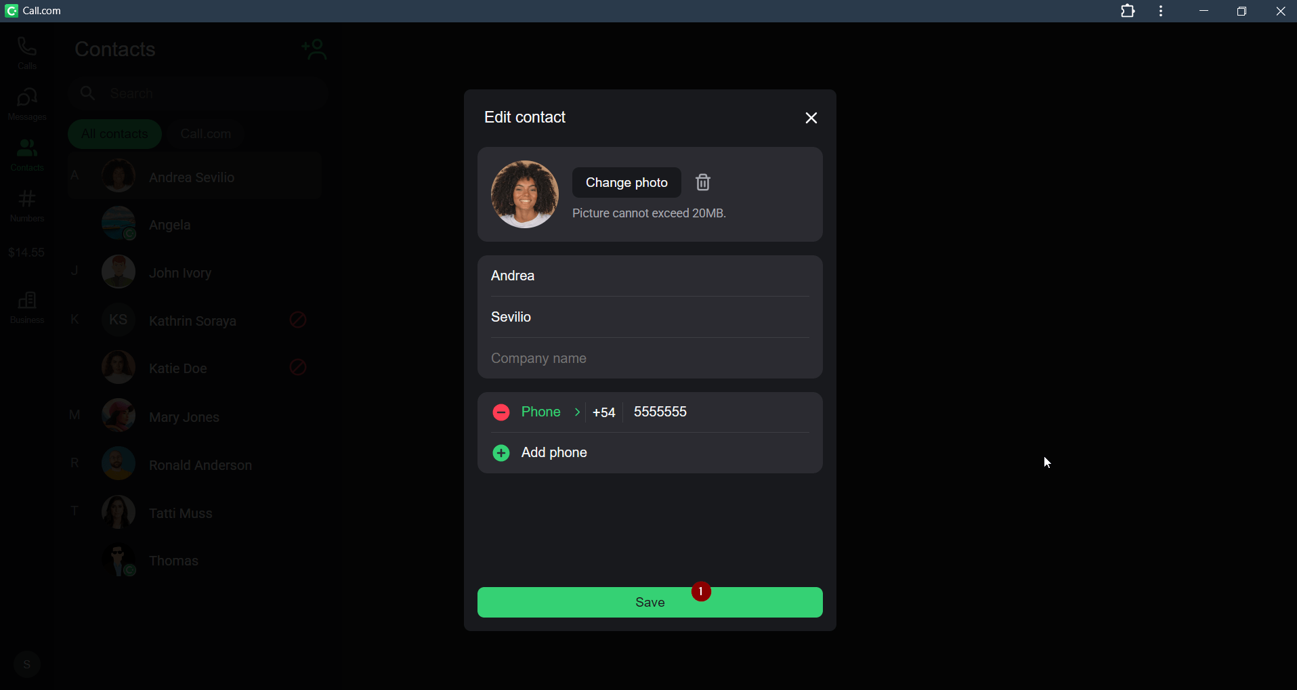The width and height of the screenshot is (1297, 690).
Task: Click the green plus Add phone icon
Action: click(501, 453)
